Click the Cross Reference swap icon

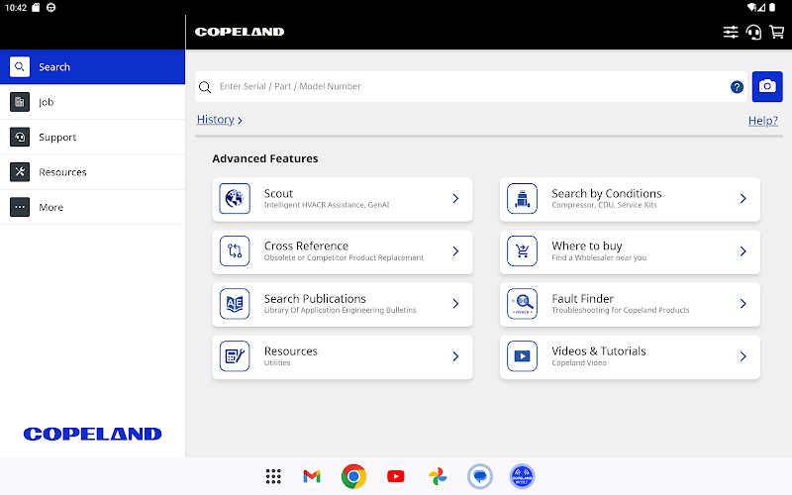tap(235, 251)
